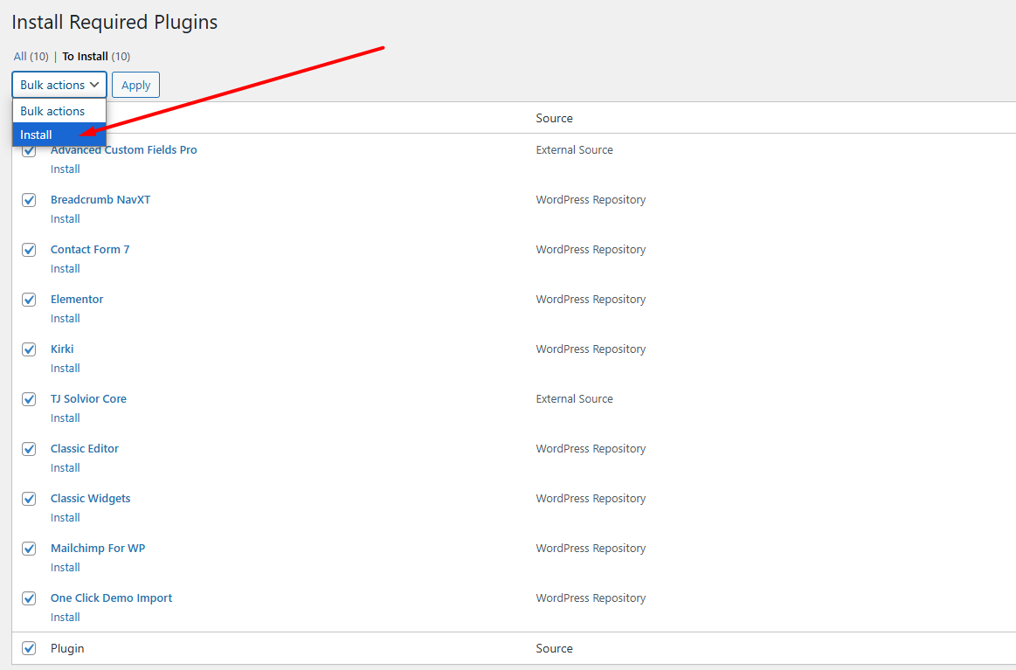Screen dimensions: 1016x670
Task: Click the Source column header at top
Action: point(554,119)
